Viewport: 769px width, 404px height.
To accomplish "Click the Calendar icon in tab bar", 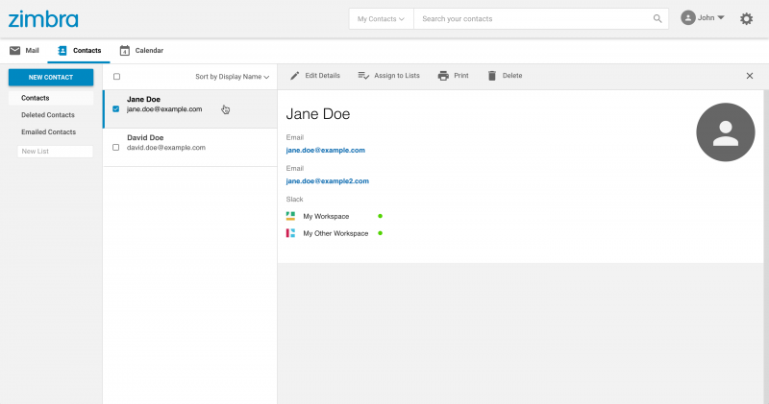I will tap(125, 51).
